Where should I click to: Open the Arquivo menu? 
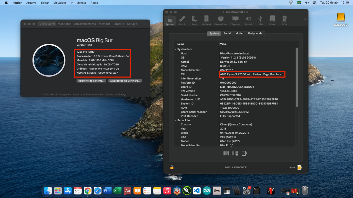31,2
